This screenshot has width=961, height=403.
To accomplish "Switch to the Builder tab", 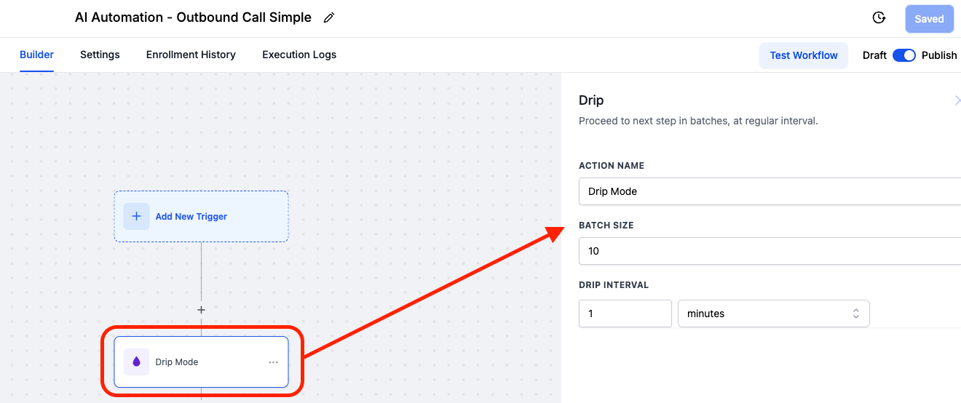I will pyautogui.click(x=36, y=55).
